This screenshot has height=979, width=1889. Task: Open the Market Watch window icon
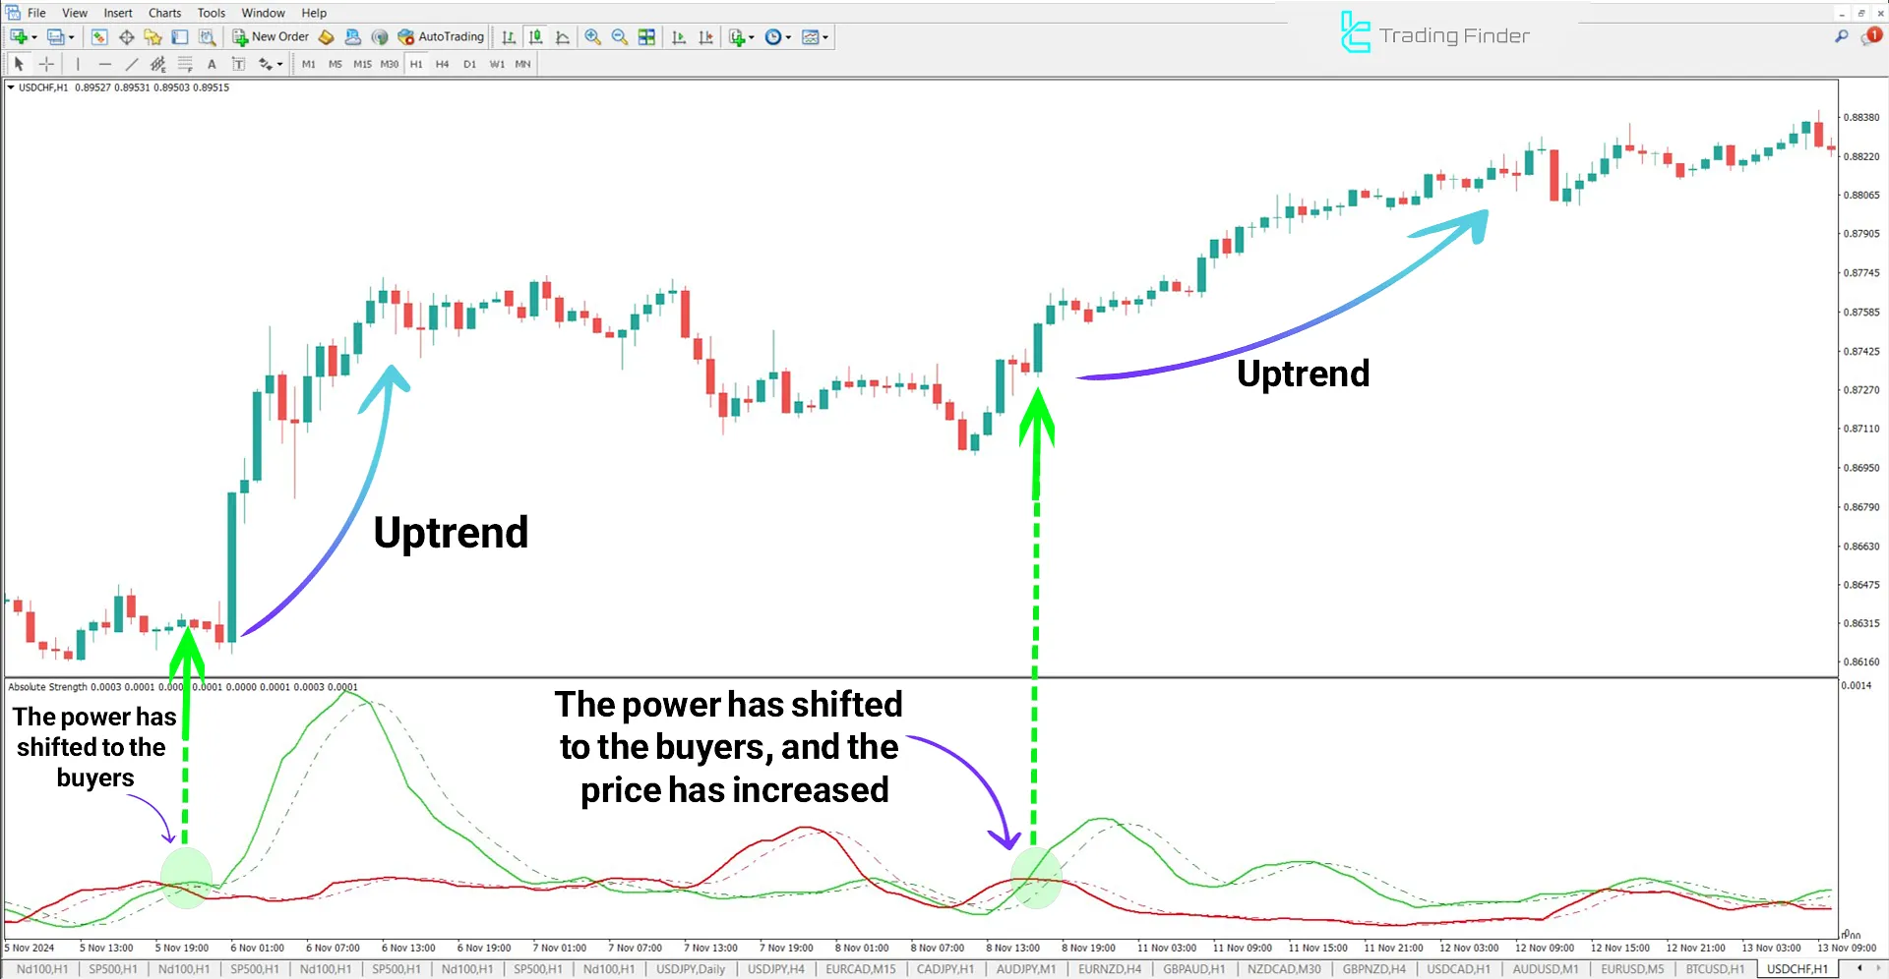pos(99,37)
